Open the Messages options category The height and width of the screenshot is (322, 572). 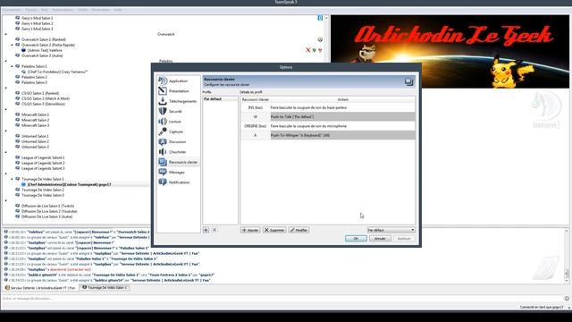(178, 172)
